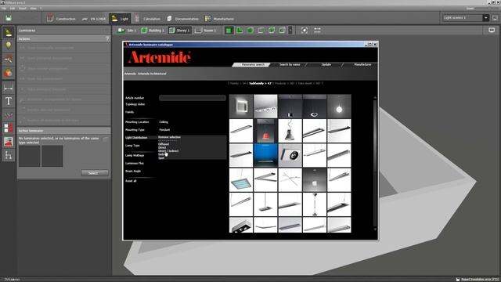Image resolution: width=501 pixels, height=282 pixels.
Task: Open the lamp bulb tool in sidebar
Action: coord(9,45)
